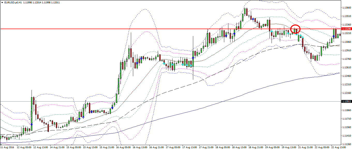Image resolution: width=352 pixels, height=150 pixels.
Task: Click the 16 Aug 05:00 time label
Action: tap(123, 148)
